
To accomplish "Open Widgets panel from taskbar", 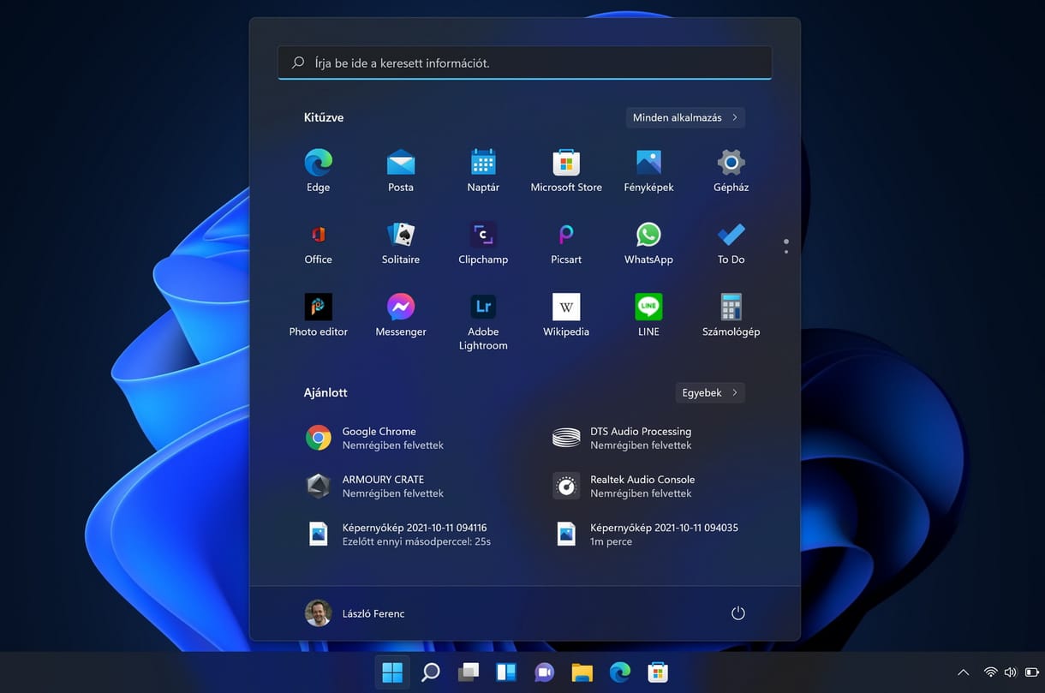I will pyautogui.click(x=506, y=672).
